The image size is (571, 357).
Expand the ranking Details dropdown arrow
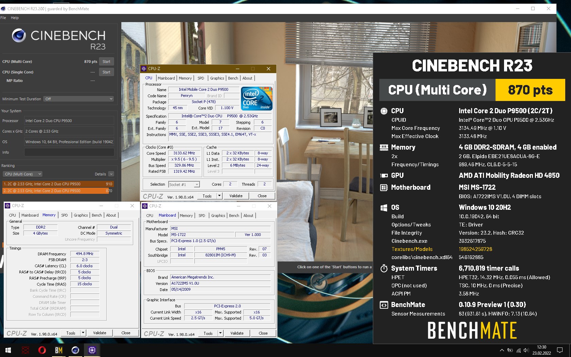[x=111, y=174]
